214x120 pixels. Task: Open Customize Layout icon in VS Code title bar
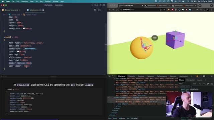click(x=104, y=5)
